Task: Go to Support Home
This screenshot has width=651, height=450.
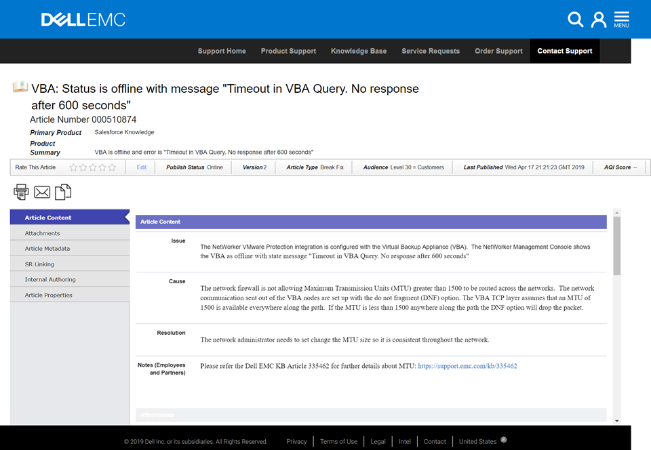Action: click(x=222, y=51)
